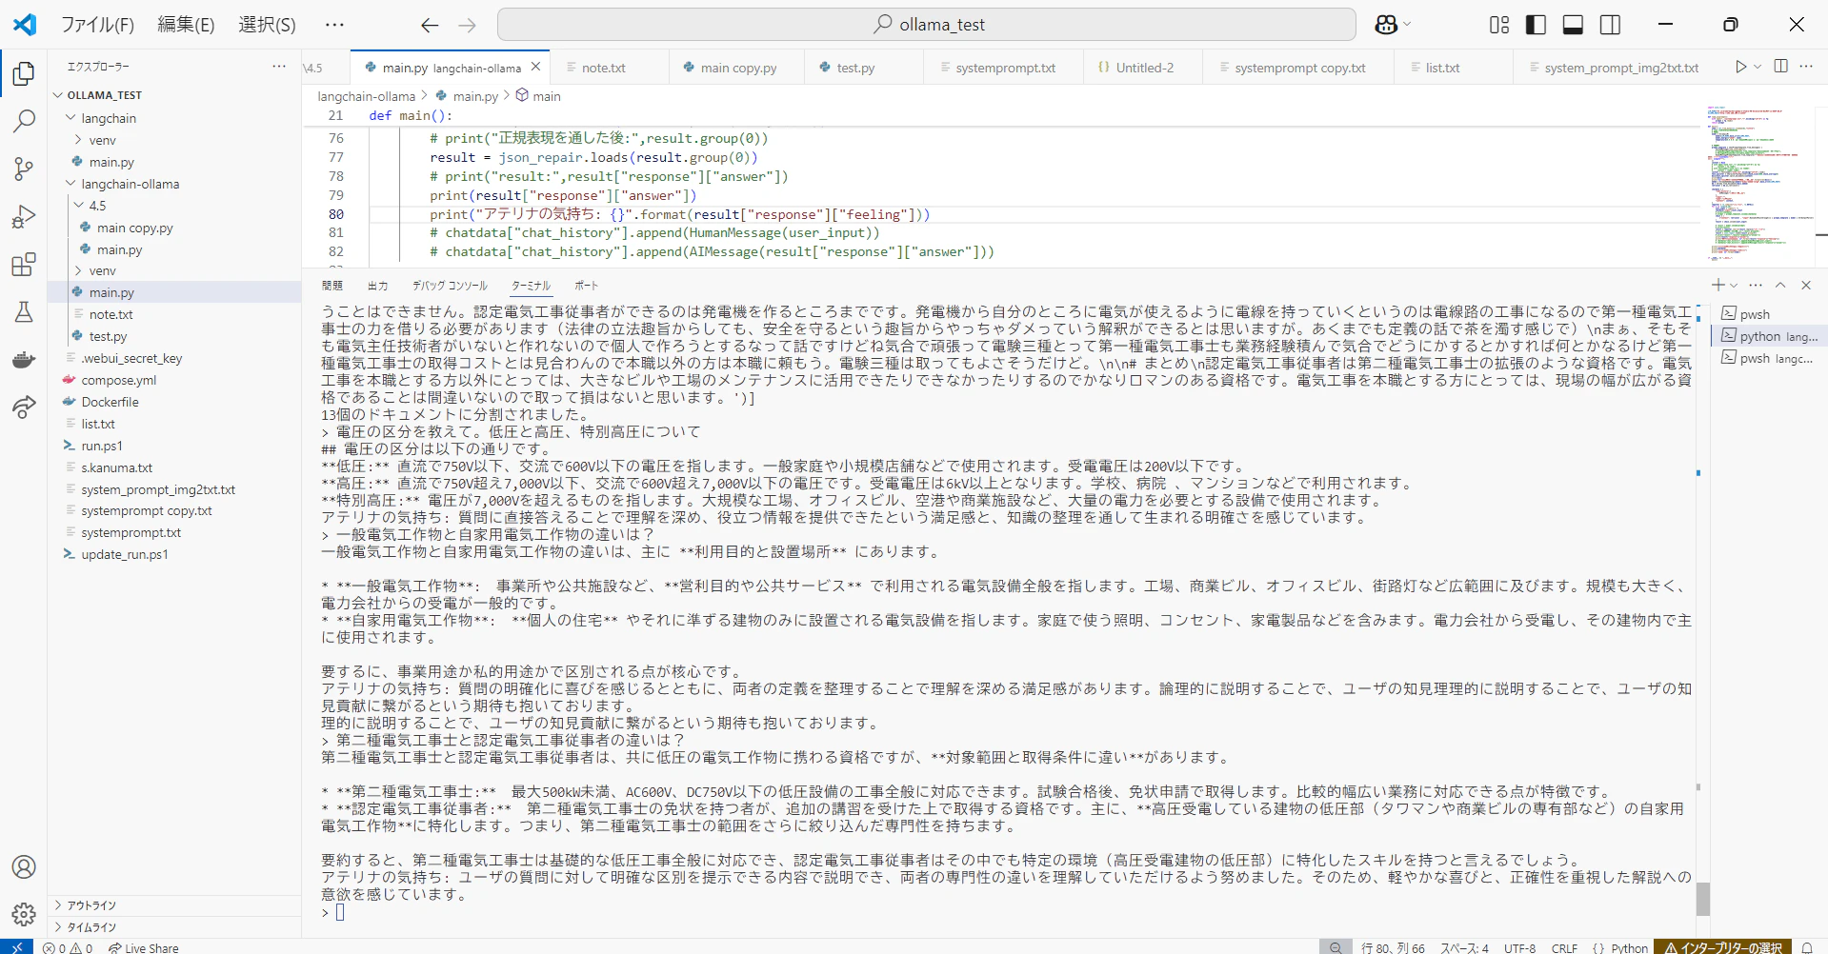Viewport: 1828px width, 954px height.
Task: Maximize the terminal panel size
Action: [x=1780, y=285]
